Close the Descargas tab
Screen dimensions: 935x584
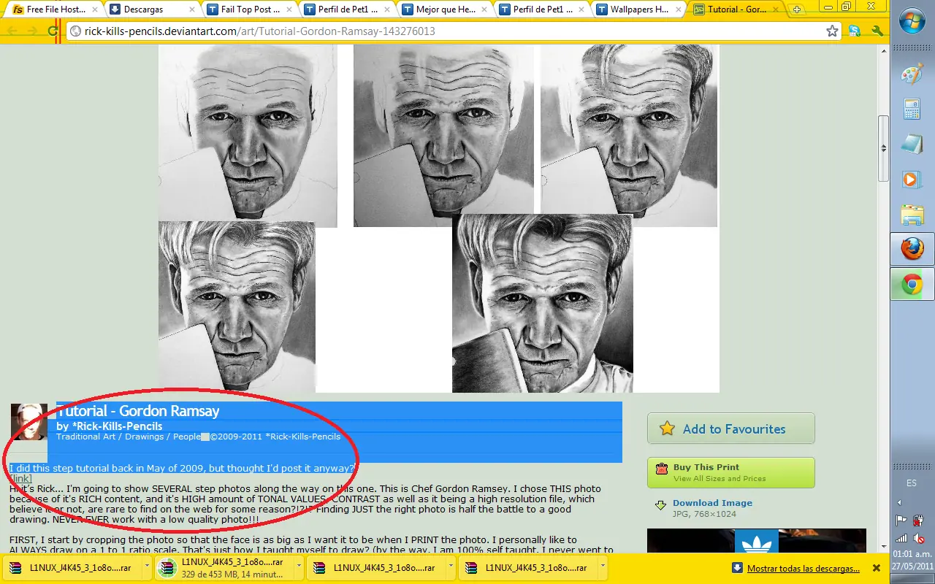(191, 9)
